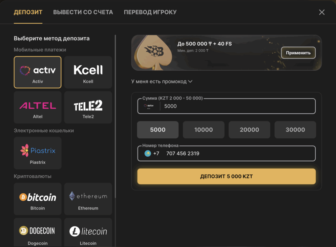Select the Activ mobile payment method

[37, 72]
